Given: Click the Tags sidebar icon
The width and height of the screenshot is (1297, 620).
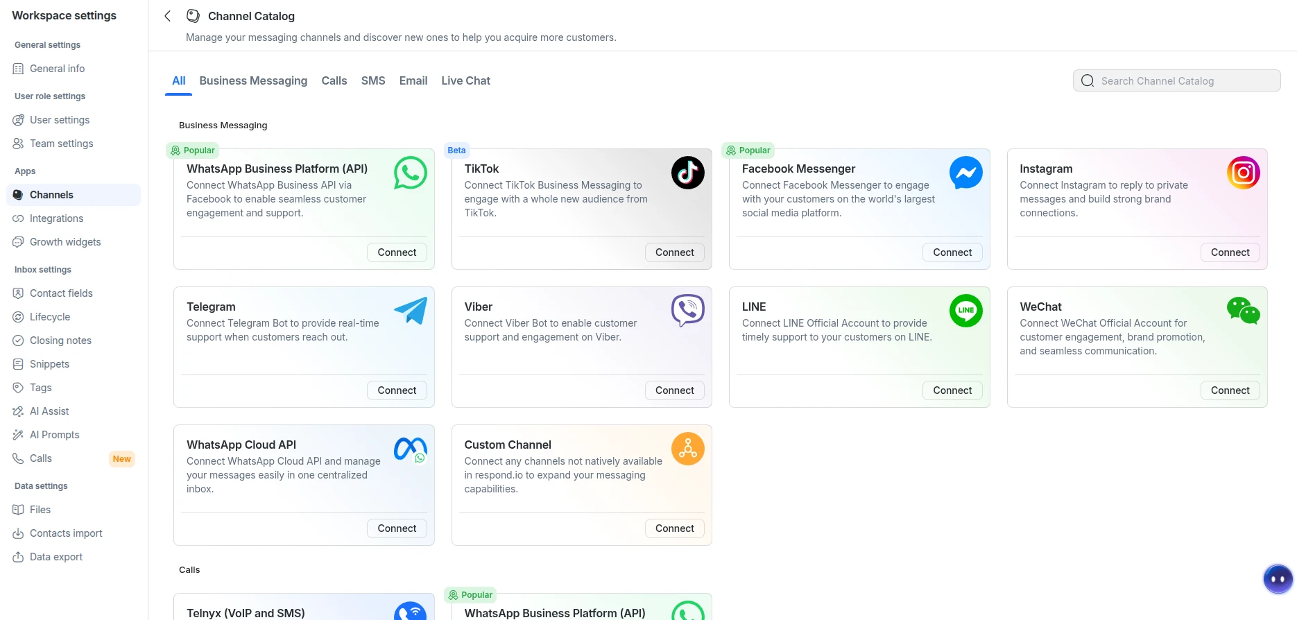Looking at the screenshot, I should tap(18, 388).
